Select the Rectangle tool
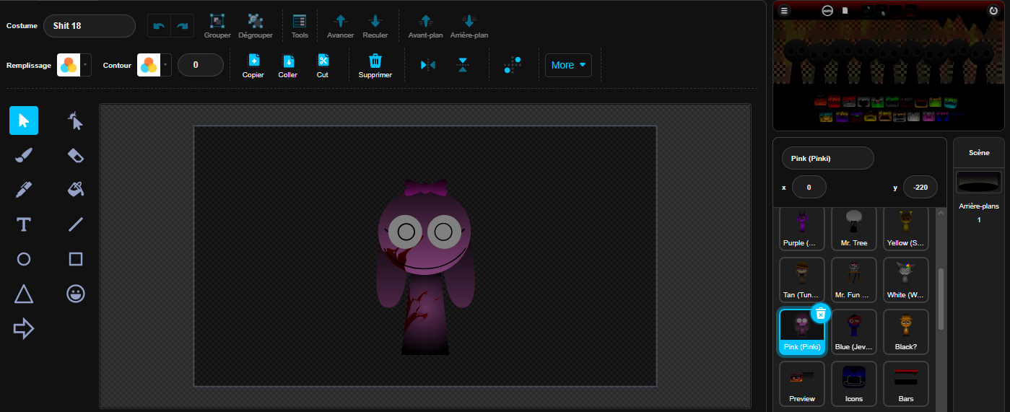Image resolution: width=1010 pixels, height=412 pixels. [x=75, y=259]
